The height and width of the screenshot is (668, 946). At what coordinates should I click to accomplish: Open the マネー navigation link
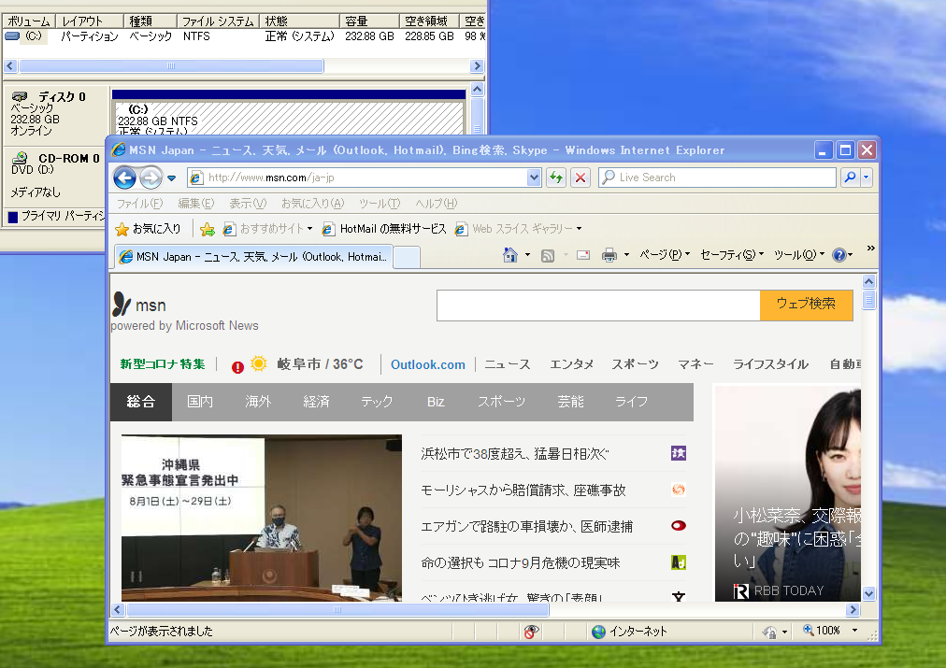click(695, 364)
